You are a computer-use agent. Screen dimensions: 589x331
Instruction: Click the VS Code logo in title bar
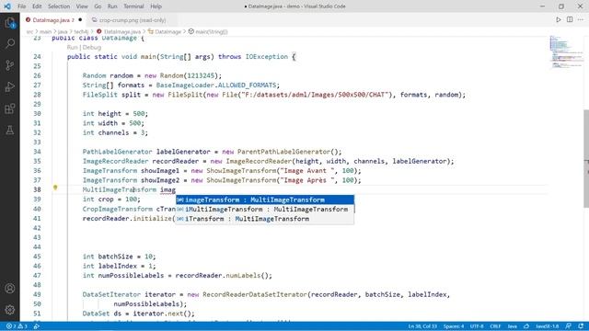[7, 6]
